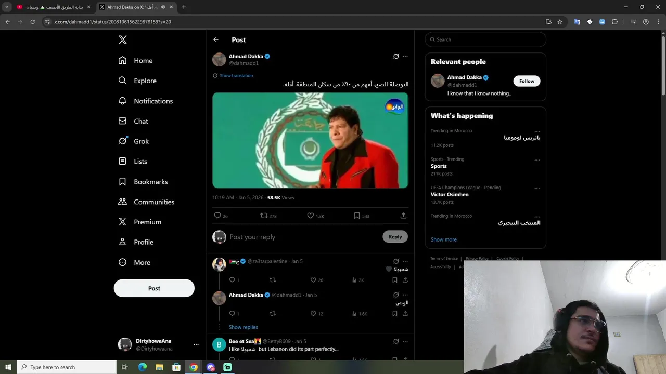The height and width of the screenshot is (374, 666).
Task: Follow Ahmad Dakka in Relevant people
Action: [527, 81]
